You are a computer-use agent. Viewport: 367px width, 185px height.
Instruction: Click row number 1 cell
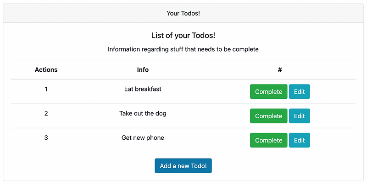tap(46, 89)
